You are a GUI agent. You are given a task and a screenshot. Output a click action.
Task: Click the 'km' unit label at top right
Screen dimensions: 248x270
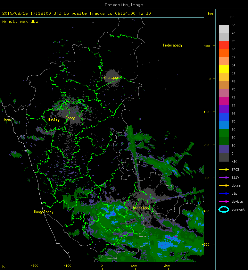(210, 13)
